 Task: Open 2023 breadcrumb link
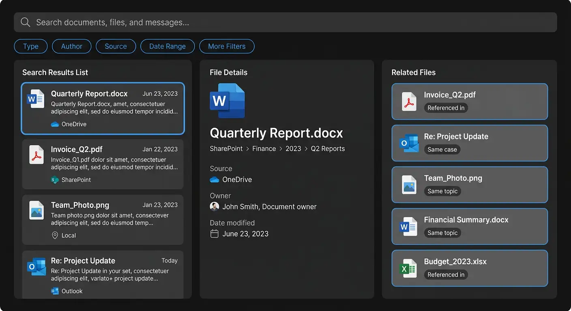[x=293, y=149]
